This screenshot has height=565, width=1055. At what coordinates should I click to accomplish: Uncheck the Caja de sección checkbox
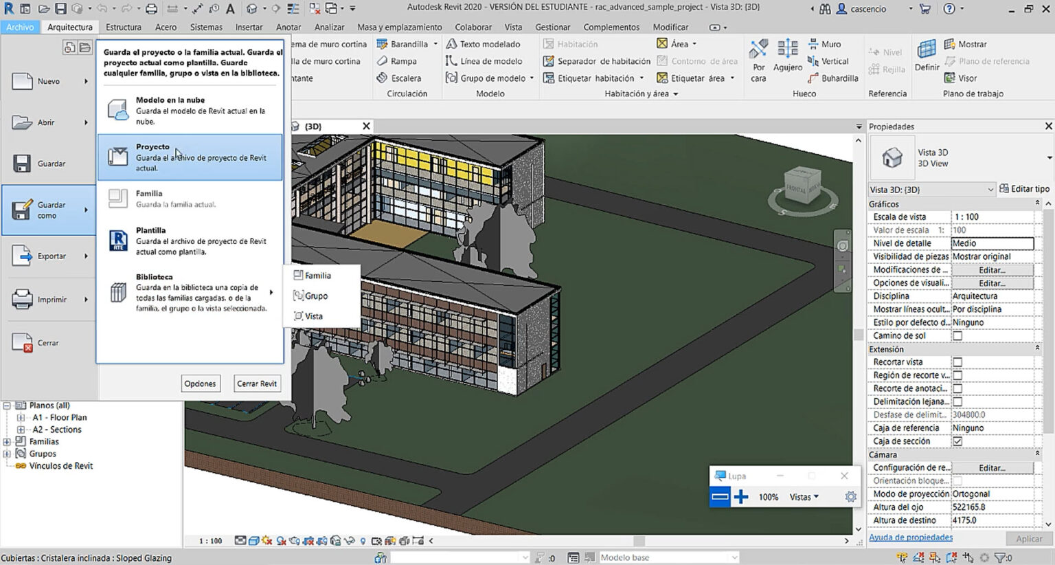tap(957, 441)
